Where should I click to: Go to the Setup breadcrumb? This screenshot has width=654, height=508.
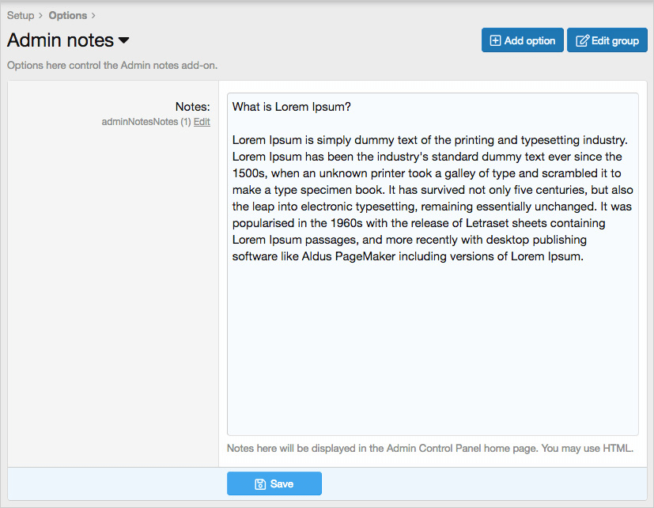[21, 15]
